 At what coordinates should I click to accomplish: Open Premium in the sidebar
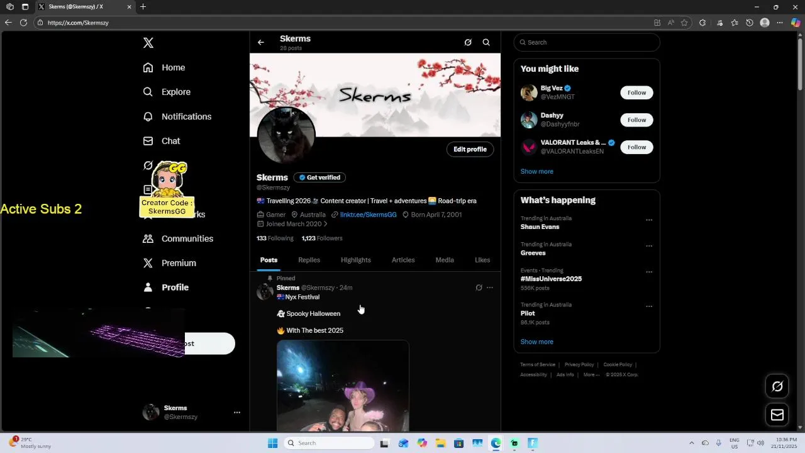tap(170, 263)
